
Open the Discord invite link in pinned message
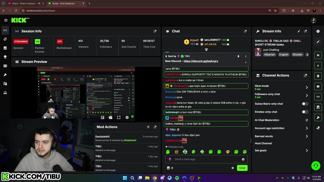tap(201, 61)
